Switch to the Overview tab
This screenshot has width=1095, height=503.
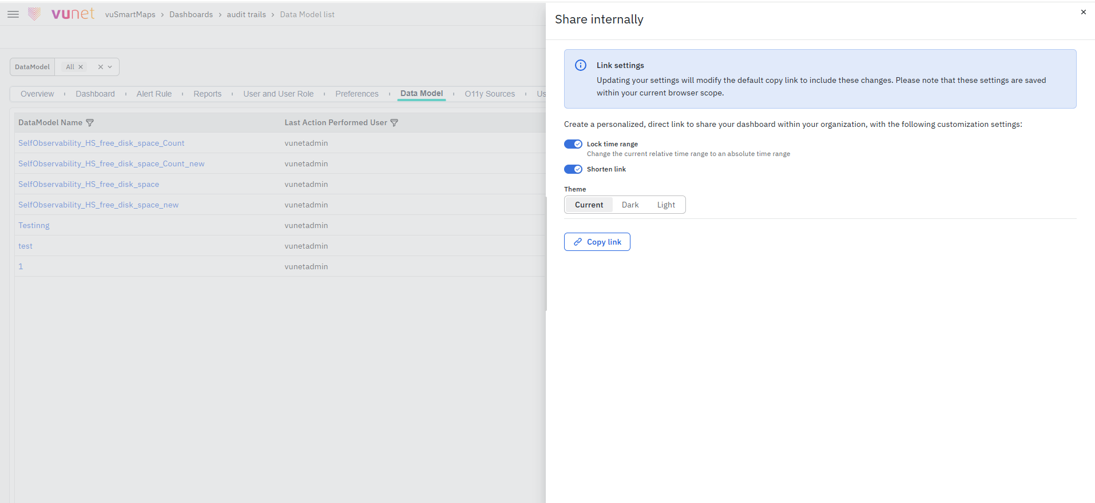pos(37,94)
